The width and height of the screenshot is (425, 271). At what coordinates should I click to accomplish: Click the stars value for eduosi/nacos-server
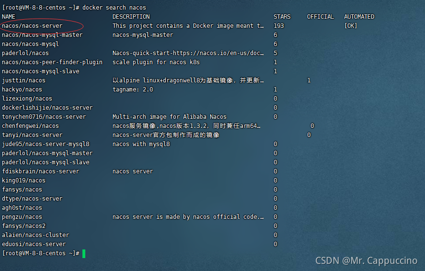(x=276, y=244)
